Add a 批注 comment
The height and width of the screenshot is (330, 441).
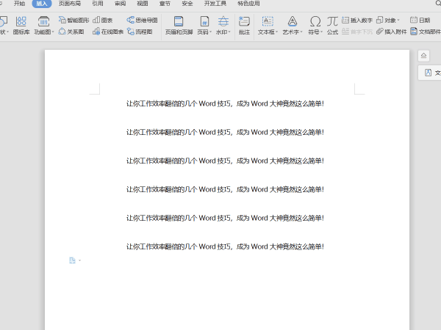click(x=244, y=25)
